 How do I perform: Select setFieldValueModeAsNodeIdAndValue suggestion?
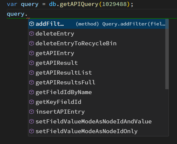[94, 121]
